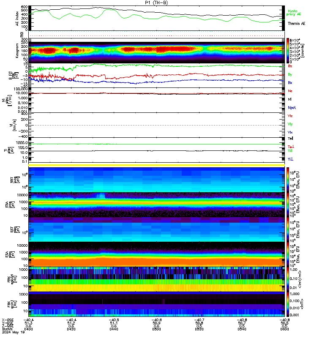This screenshot has height=338, width=317.
Task: Select the red Viz legend label
Action: pyautogui.click(x=290, y=116)
